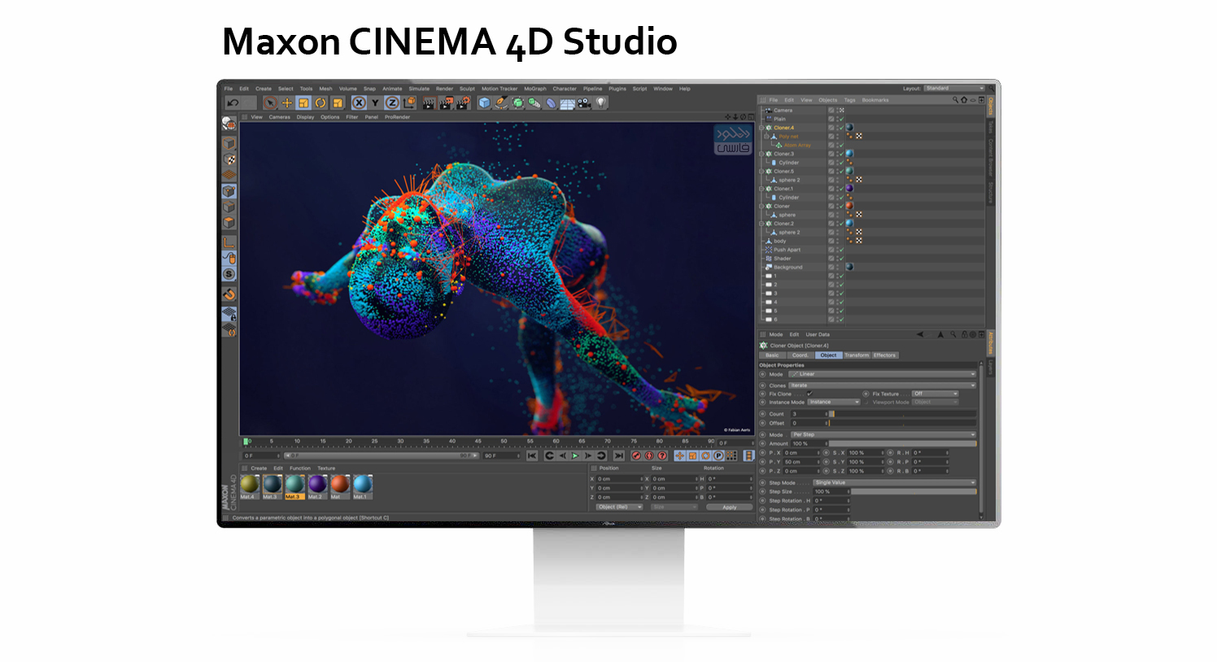The image size is (1217, 662).
Task: Click the Record Active Objects button
Action: [x=636, y=455]
